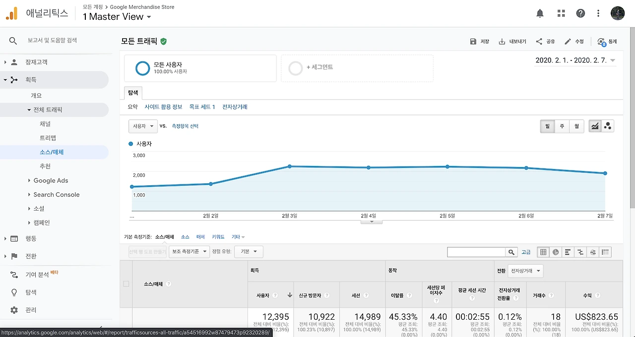The height and width of the screenshot is (337, 635).
Task: Click the sort arrow on 사용자 column
Action: click(x=290, y=295)
